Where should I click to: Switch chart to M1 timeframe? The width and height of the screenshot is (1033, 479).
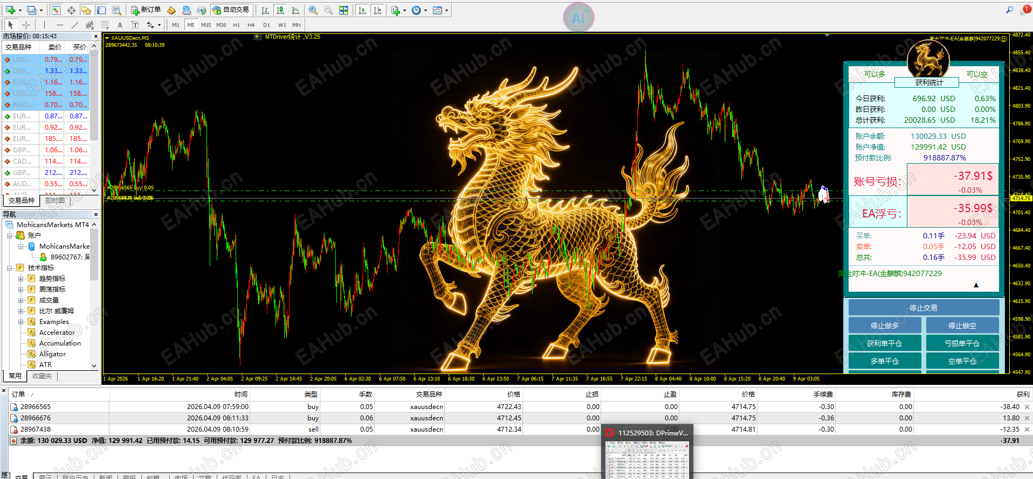[176, 25]
